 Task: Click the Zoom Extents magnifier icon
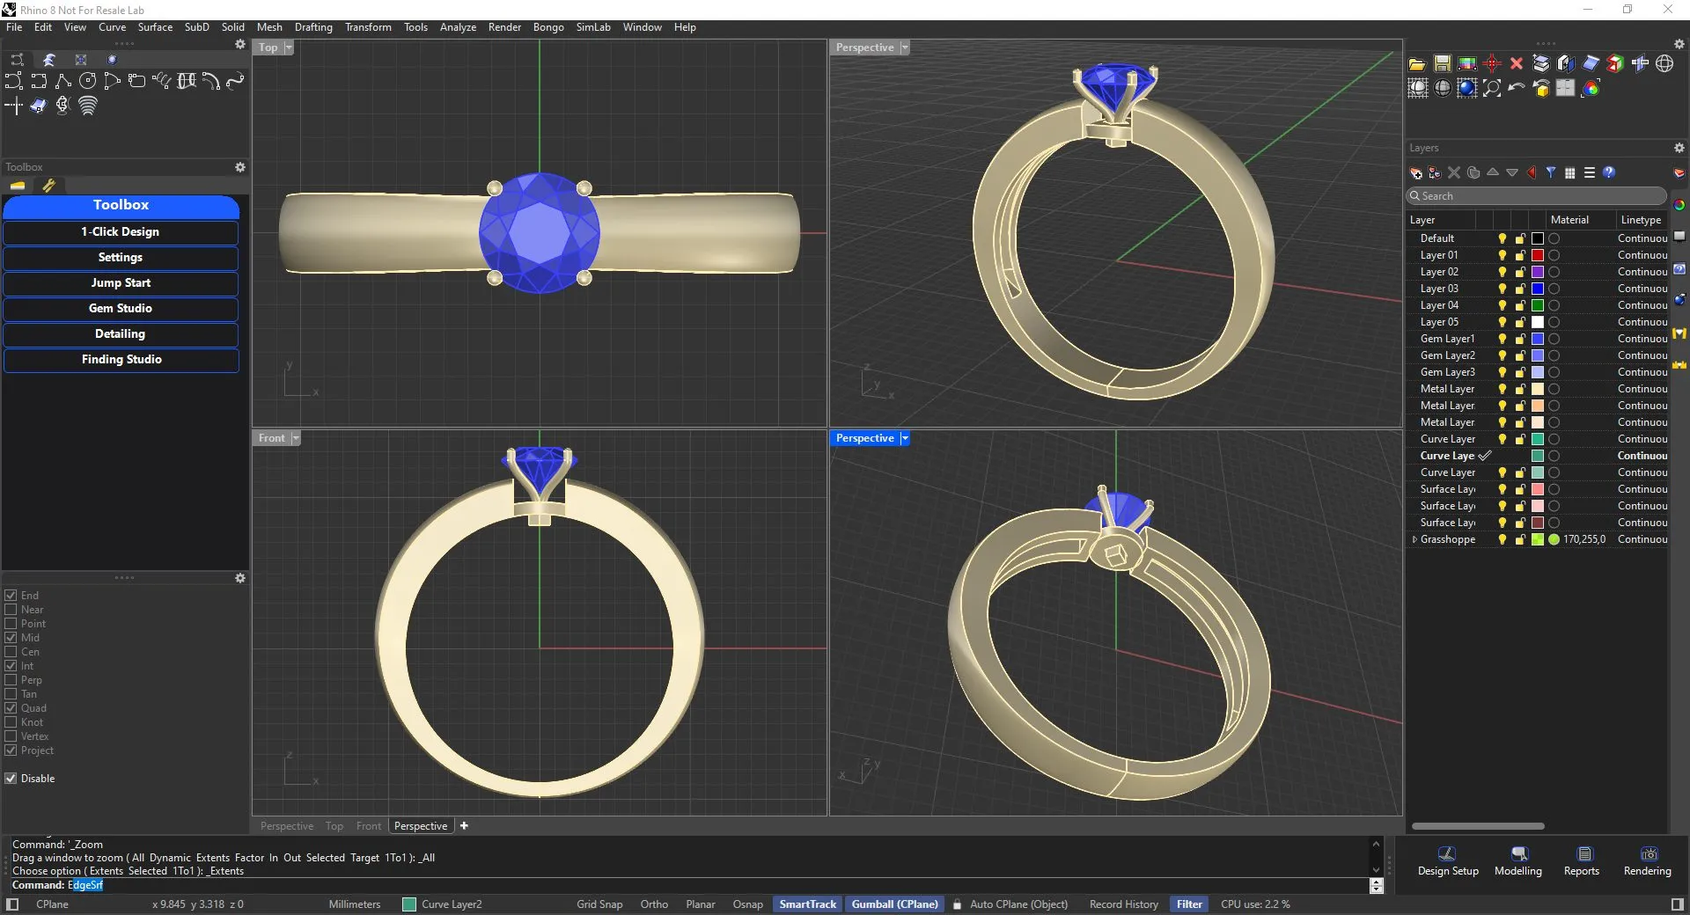1492,88
